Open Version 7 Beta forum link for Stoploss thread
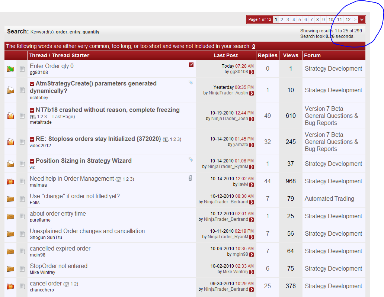This screenshot has width=384, height=297. 331,142
